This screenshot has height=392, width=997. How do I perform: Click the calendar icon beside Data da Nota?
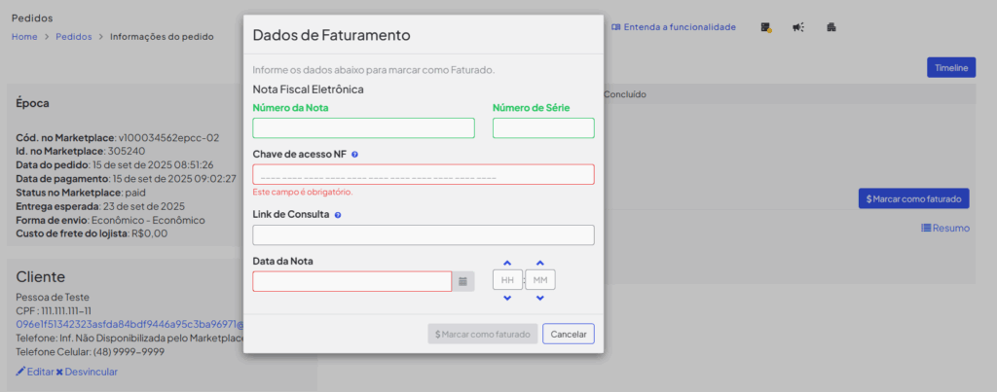pyautogui.click(x=462, y=281)
